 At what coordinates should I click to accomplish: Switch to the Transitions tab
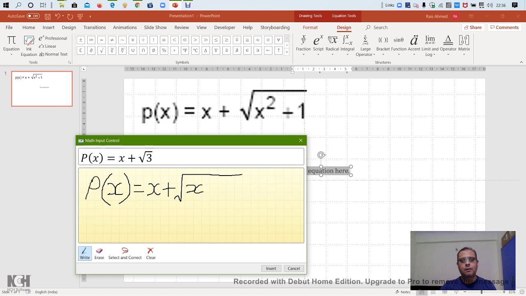coord(95,28)
